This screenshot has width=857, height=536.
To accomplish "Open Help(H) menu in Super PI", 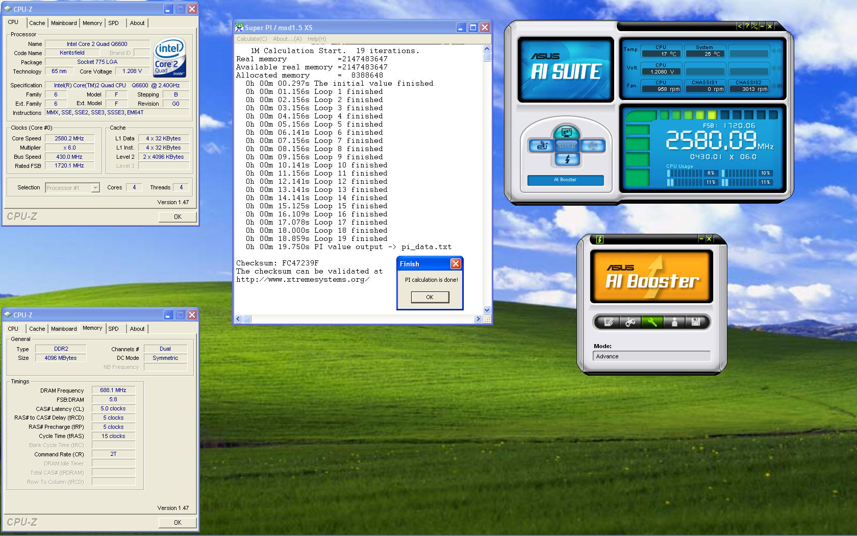I will [317, 39].
